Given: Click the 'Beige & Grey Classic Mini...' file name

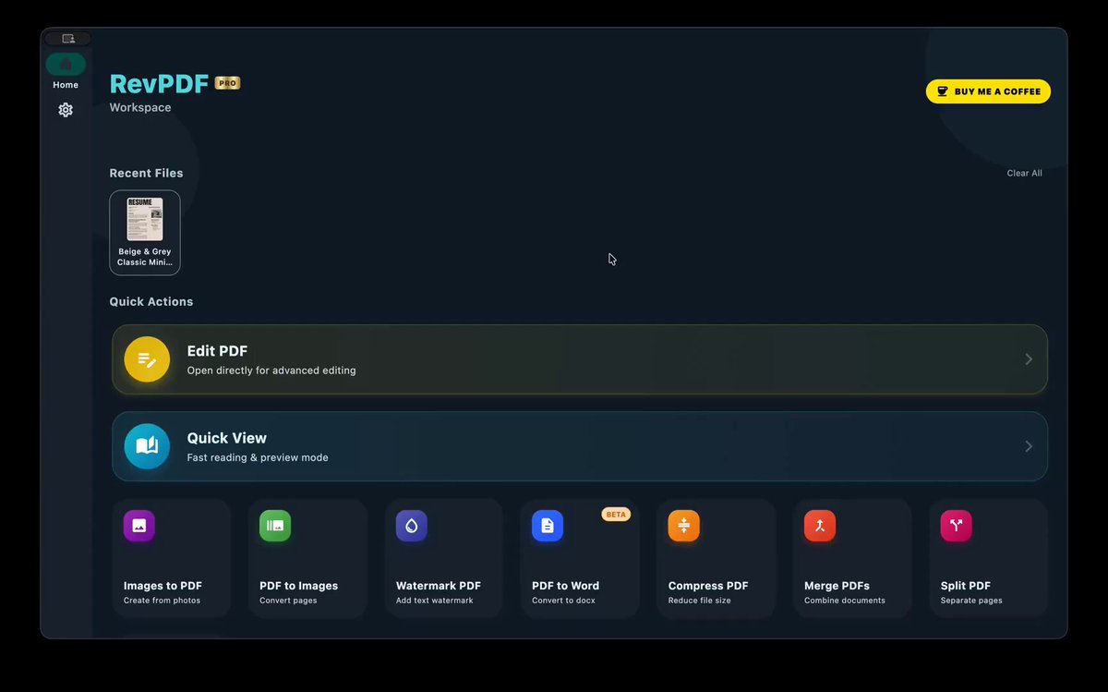Looking at the screenshot, I should [145, 257].
